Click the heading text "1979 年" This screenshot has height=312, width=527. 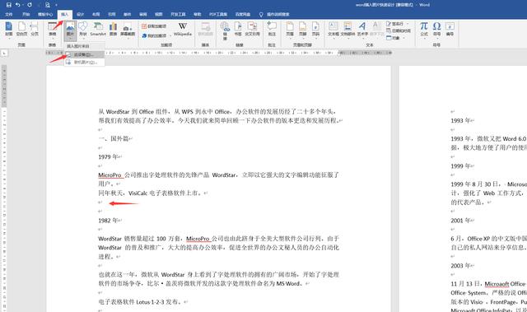click(108, 157)
